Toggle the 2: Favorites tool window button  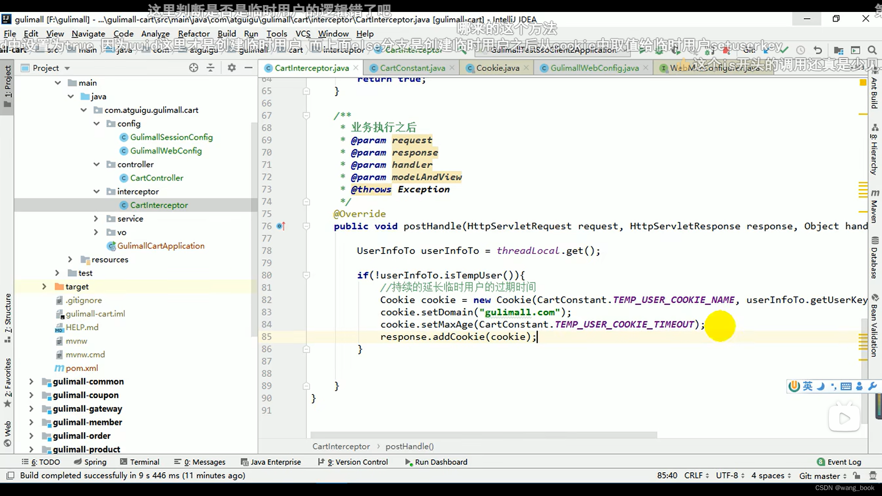point(7,383)
